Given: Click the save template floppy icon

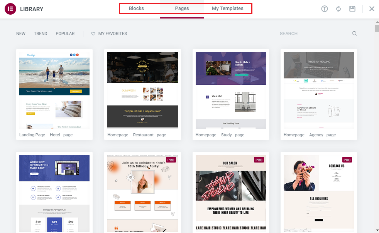Looking at the screenshot, I should (x=352, y=9).
